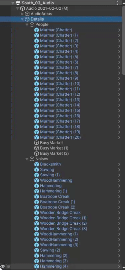
Task: Select Murmur (Chatter) (8)
Action: 59,73
